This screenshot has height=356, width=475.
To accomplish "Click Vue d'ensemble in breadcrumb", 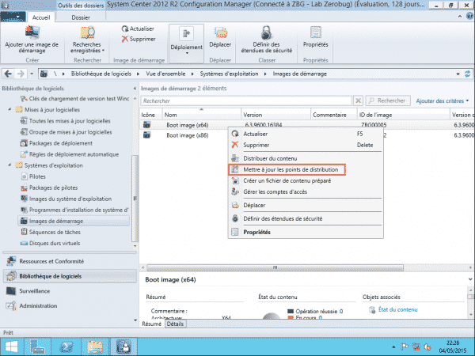I will point(165,74).
